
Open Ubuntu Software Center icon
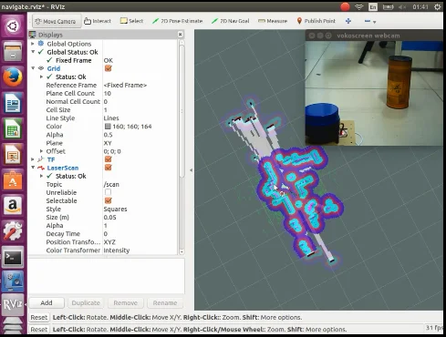pos(13,180)
